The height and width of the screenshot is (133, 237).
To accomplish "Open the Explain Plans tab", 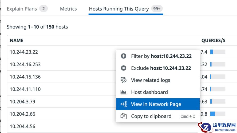I will pos(22,9).
